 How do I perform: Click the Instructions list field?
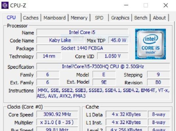[x=103, y=93]
